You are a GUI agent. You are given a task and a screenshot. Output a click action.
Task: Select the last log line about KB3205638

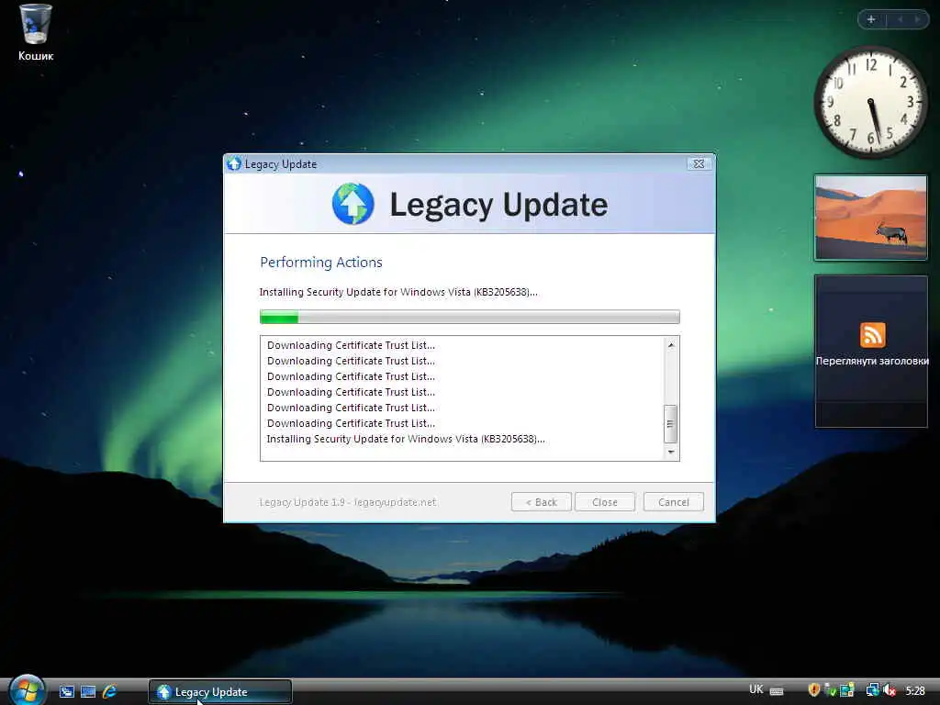click(406, 439)
